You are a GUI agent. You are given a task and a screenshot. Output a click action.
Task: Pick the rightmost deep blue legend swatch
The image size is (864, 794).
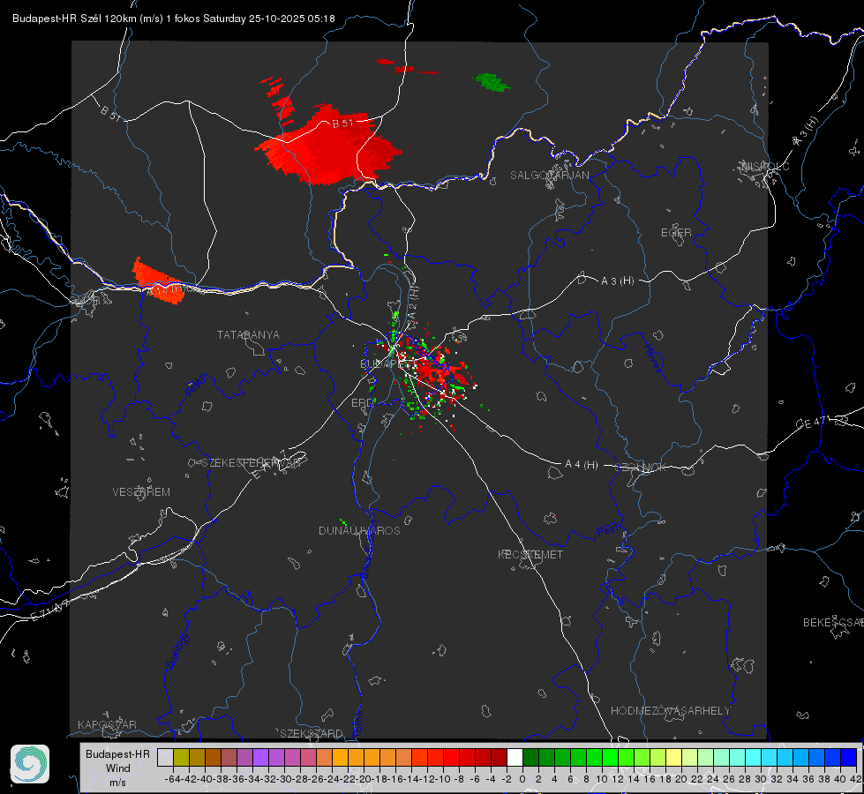tap(849, 757)
